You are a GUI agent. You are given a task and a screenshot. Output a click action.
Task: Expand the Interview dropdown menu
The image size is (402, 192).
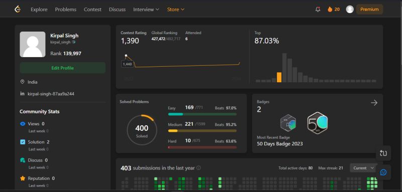[x=146, y=10]
